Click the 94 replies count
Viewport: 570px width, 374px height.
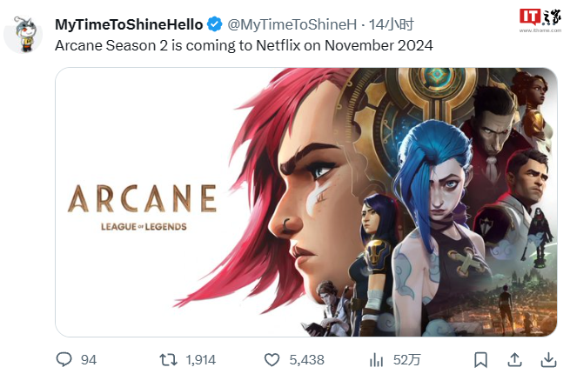click(x=88, y=359)
